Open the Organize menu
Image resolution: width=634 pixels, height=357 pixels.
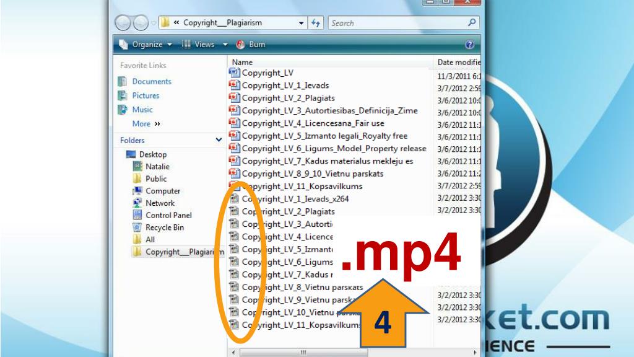[147, 45]
